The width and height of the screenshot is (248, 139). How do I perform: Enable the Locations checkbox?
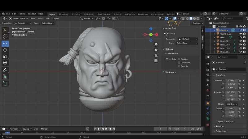pyautogui.click(x=179, y=63)
